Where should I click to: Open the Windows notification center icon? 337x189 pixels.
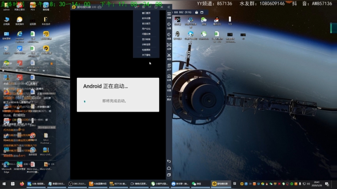(327, 184)
